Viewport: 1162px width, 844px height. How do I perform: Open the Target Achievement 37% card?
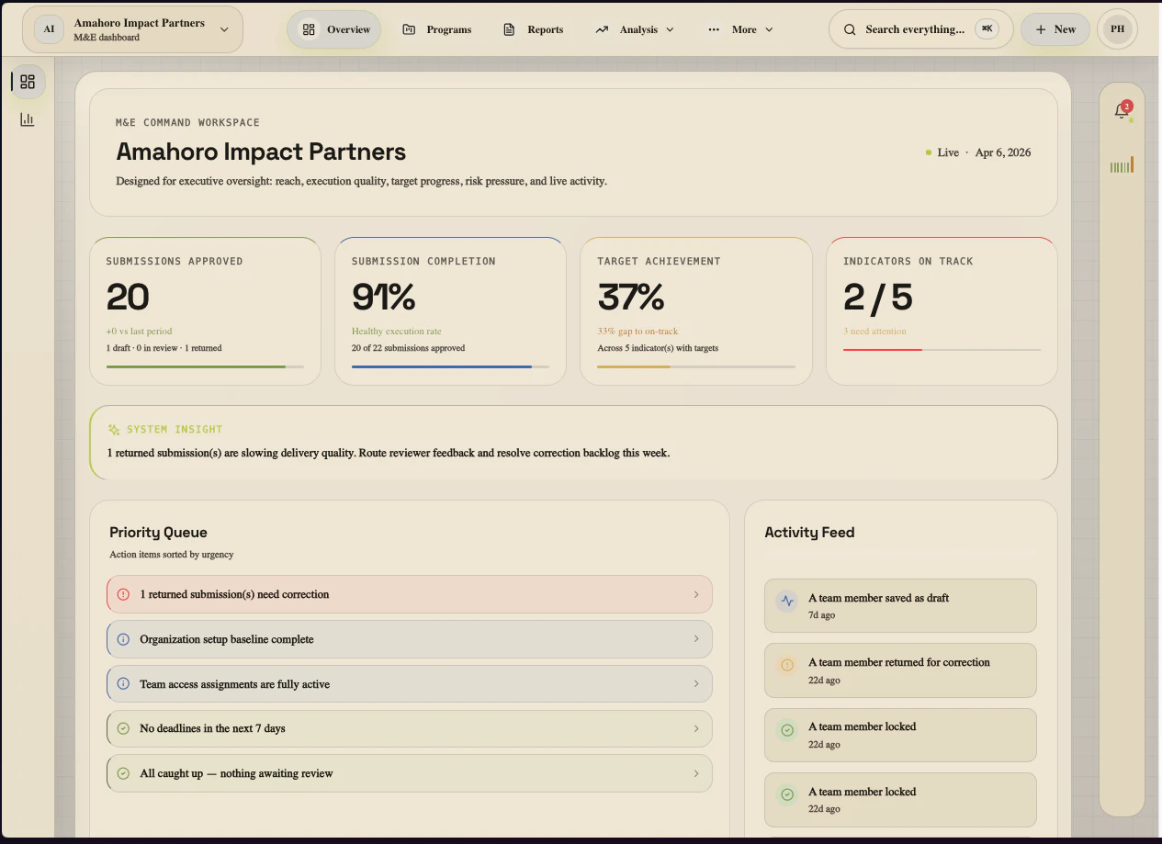pos(695,309)
